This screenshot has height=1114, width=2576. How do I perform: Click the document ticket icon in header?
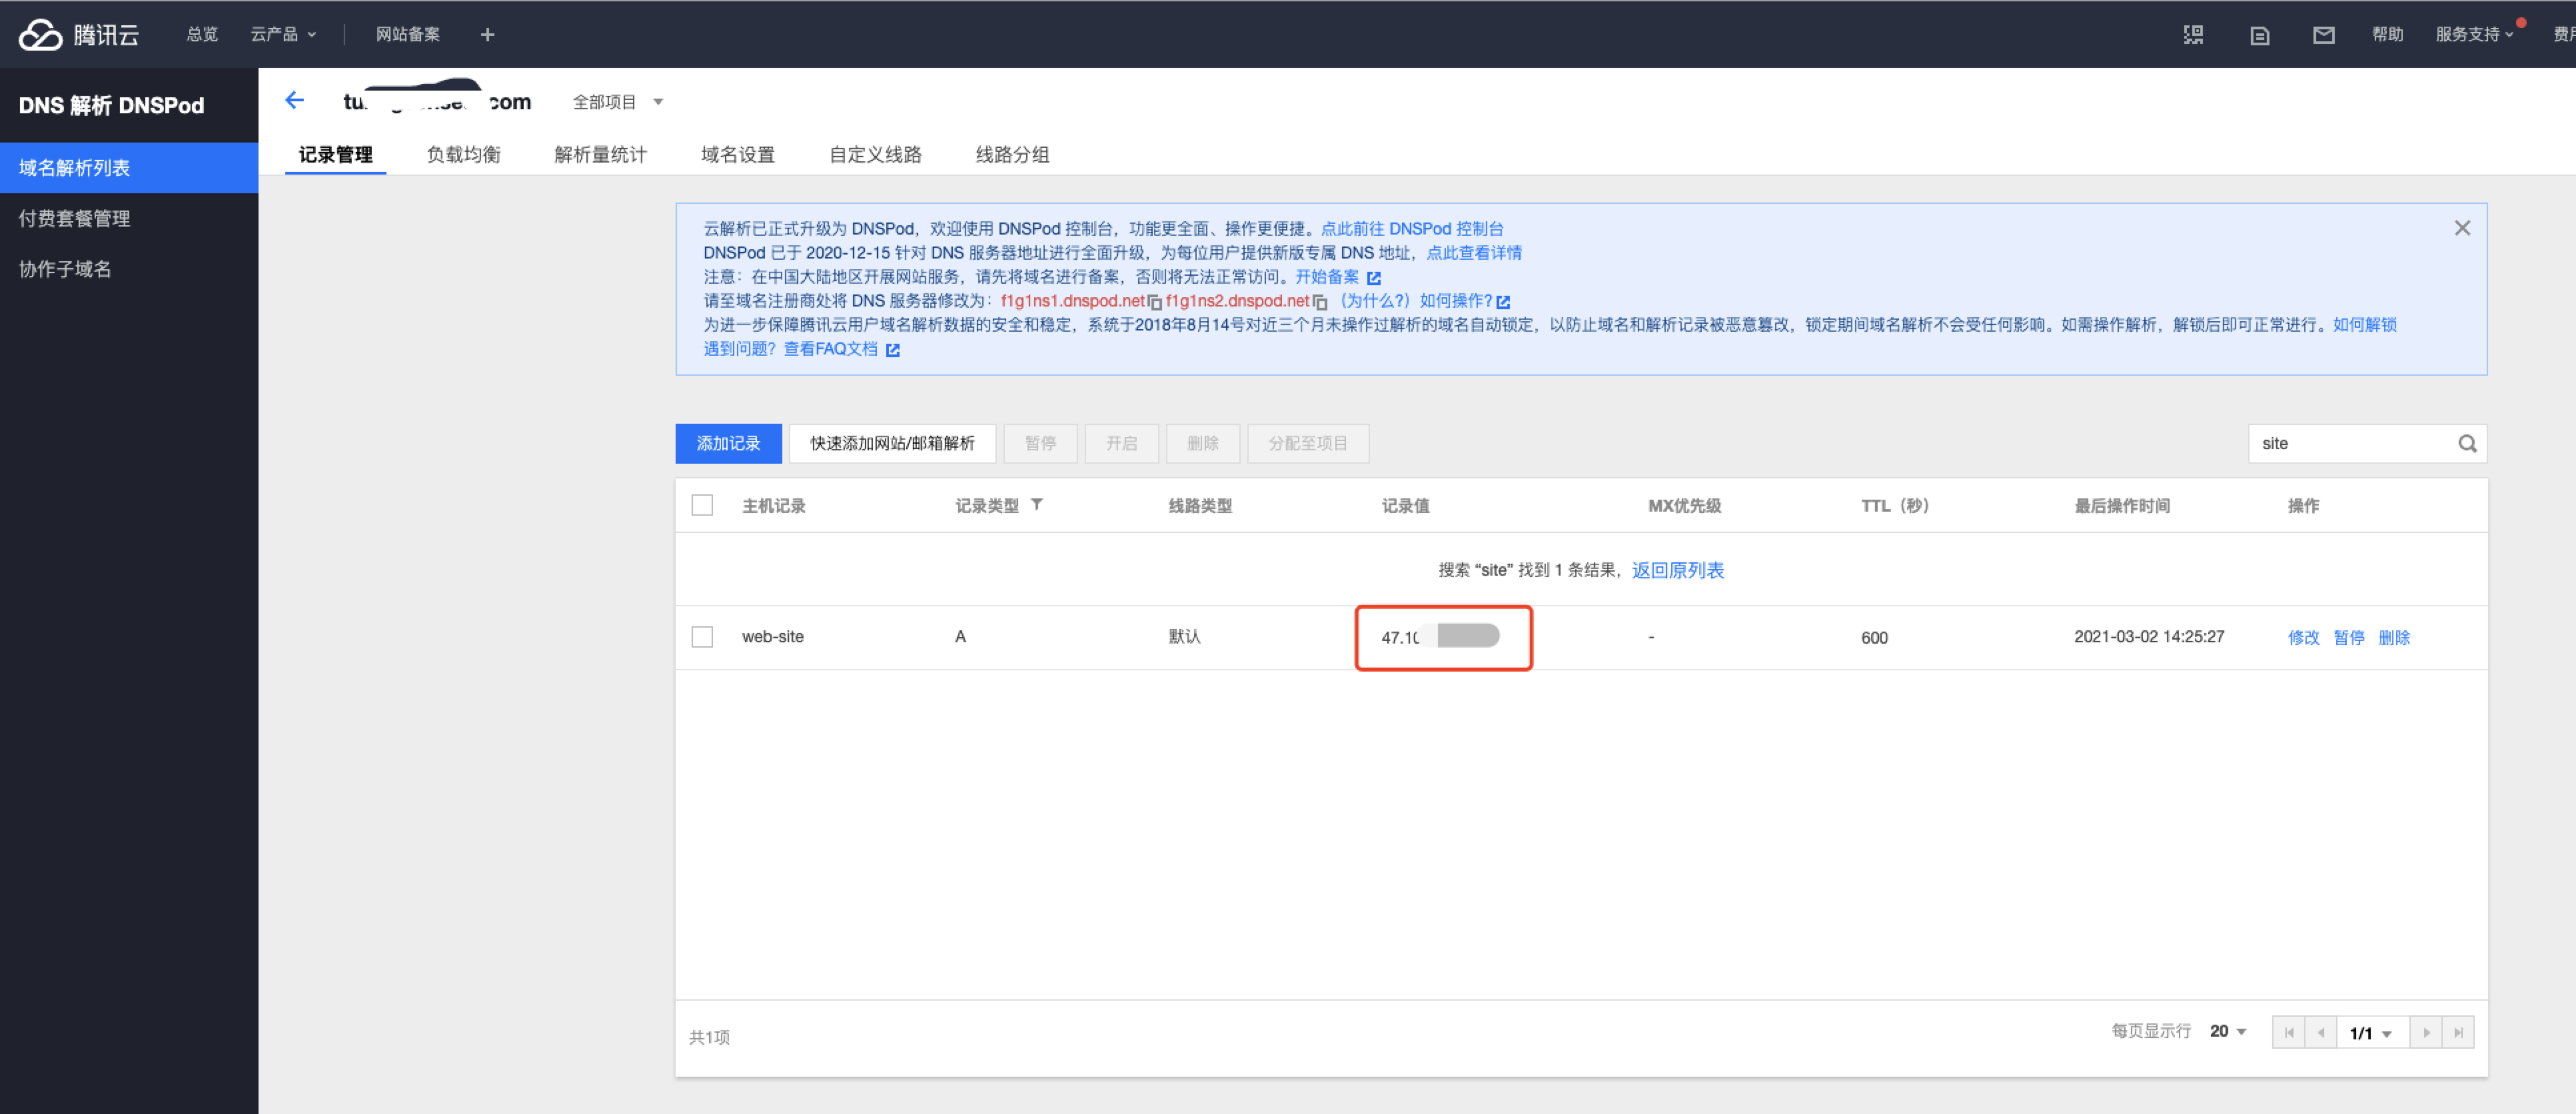[x=2259, y=35]
